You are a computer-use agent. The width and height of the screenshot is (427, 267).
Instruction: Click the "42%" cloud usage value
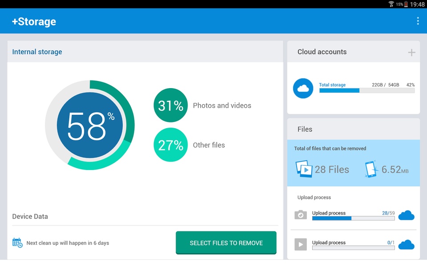(x=411, y=85)
